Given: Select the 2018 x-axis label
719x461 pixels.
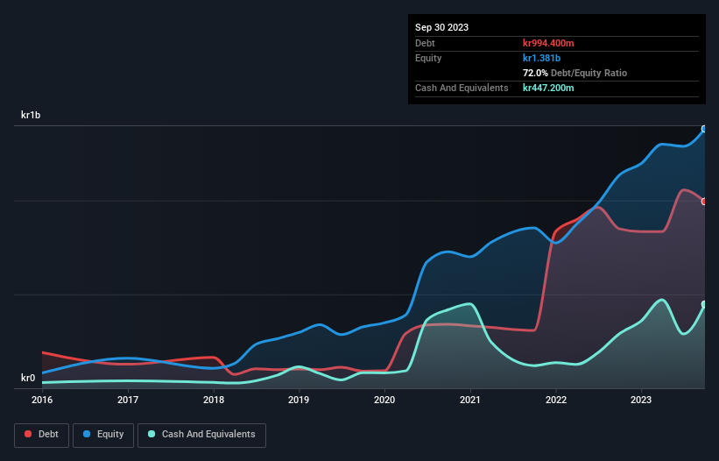Looking at the screenshot, I should pyautogui.click(x=213, y=400).
